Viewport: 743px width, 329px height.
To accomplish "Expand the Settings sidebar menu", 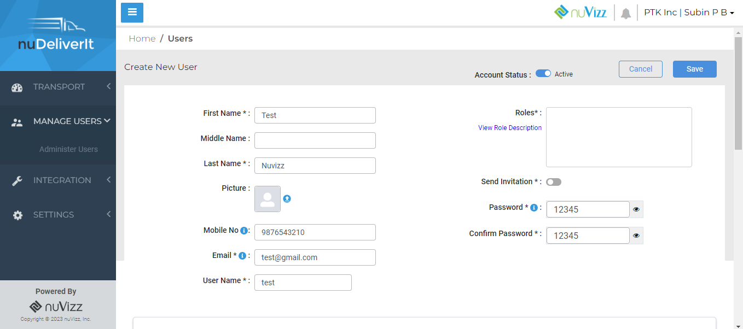I will [54, 215].
